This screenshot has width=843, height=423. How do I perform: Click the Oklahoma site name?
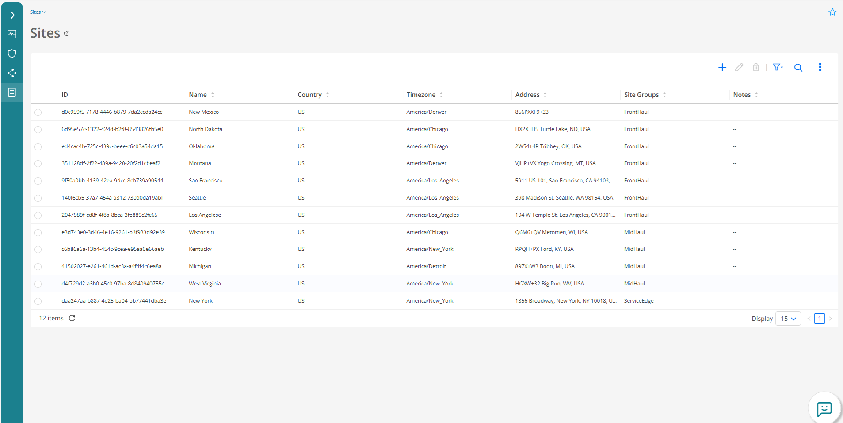[202, 146]
